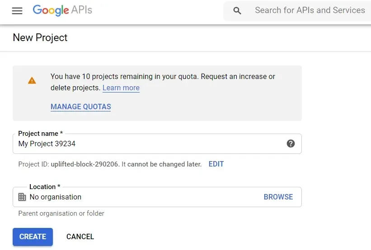Click the Project name input field
The height and width of the screenshot is (250, 371).
(157, 144)
